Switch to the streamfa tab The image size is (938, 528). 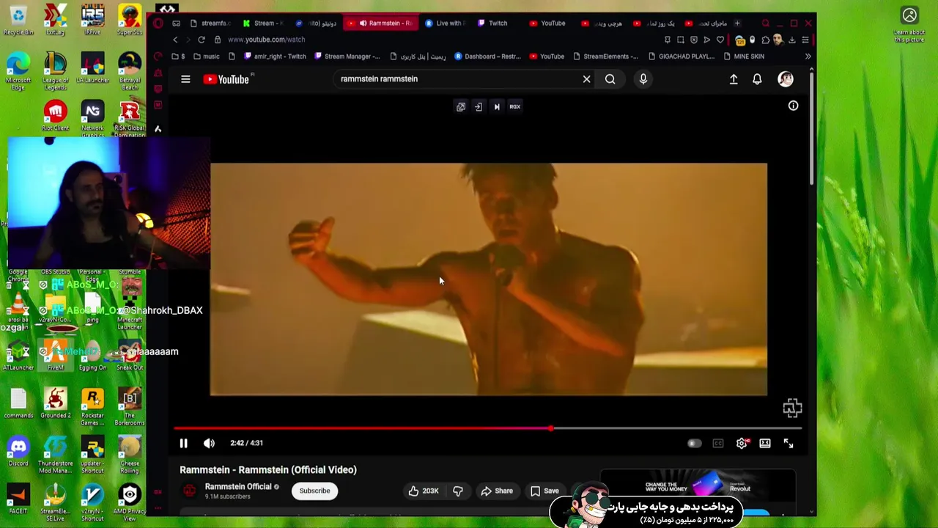[210, 23]
